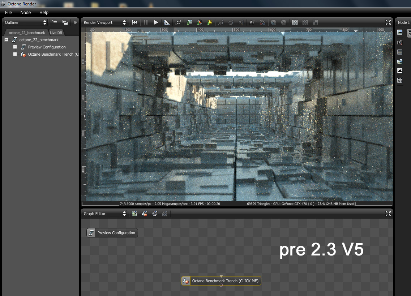Image resolution: width=411 pixels, height=296 pixels.
Task: Click the mountain imager icon in Node Inspector
Action: pyautogui.click(x=400, y=71)
